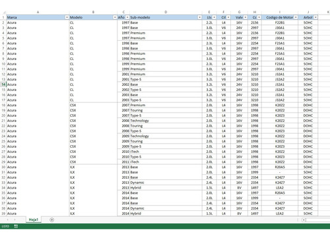This screenshot has height=240, width=330.
Task: Select the Touring cell in row 19
Action: click(x=166, y=110)
